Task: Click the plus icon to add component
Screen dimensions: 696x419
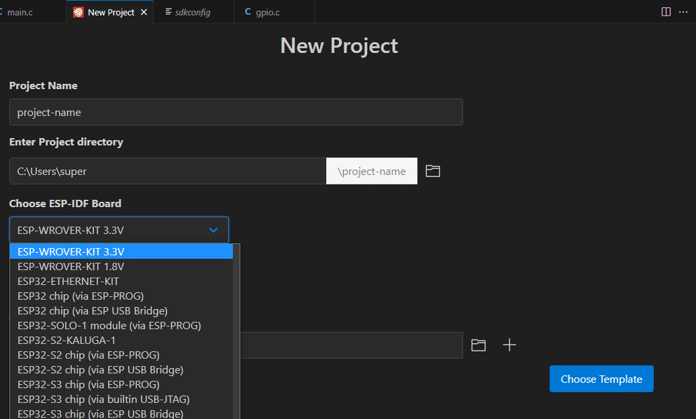Action: coord(509,345)
